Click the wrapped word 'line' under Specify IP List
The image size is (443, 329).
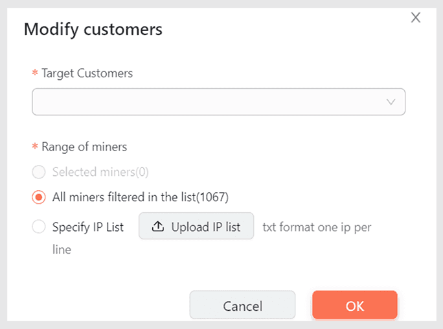coord(62,249)
